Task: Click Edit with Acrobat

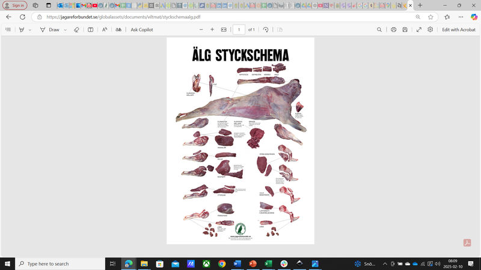Action: point(459,29)
